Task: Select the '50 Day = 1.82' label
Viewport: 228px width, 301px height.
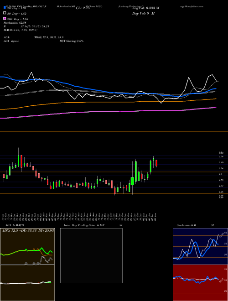Action: pyautogui.click(x=17, y=13)
